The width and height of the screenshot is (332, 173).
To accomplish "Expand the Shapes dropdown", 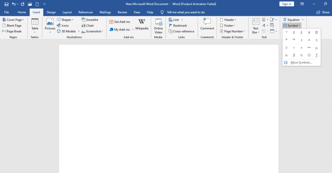I will coord(65,20).
